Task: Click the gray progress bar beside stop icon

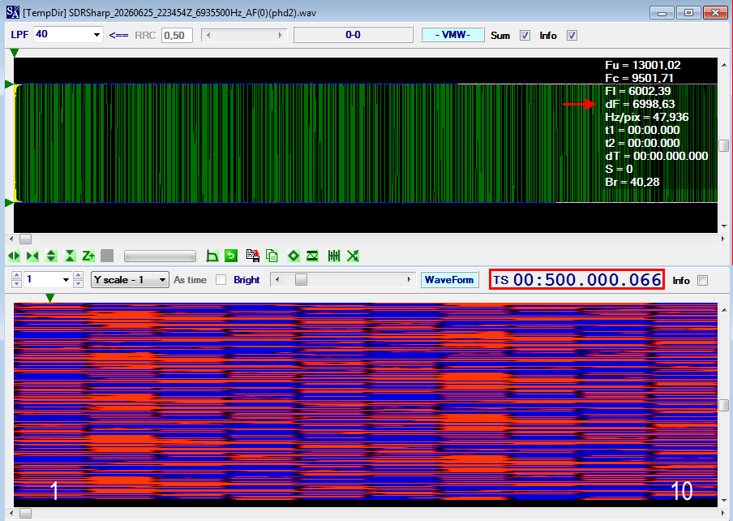Action: [x=160, y=256]
